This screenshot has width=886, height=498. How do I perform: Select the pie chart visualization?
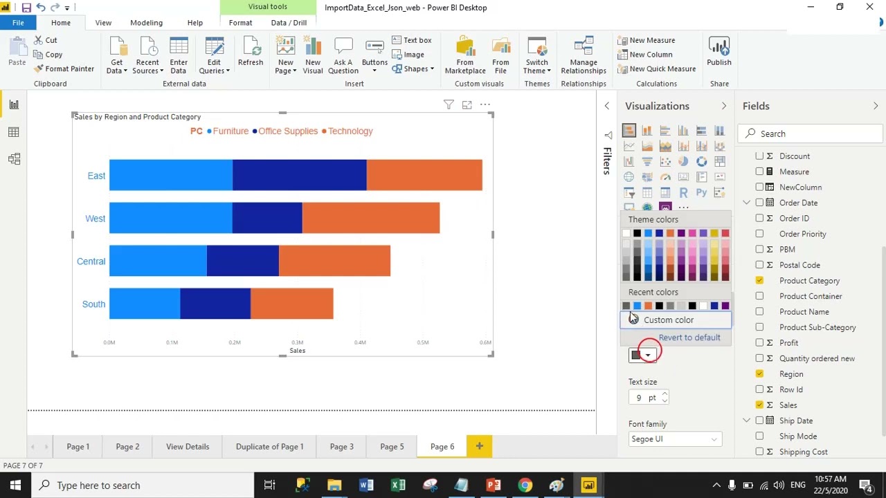(683, 162)
